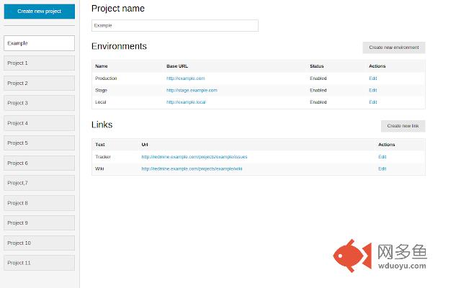461x288 pixels.
Task: Select Project 7 in the project list
Action: tap(39, 183)
